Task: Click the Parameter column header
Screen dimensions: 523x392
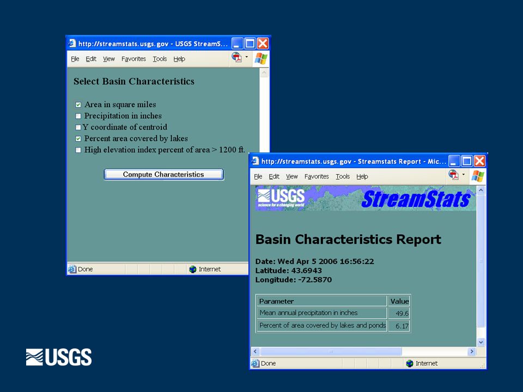Action: click(x=322, y=301)
